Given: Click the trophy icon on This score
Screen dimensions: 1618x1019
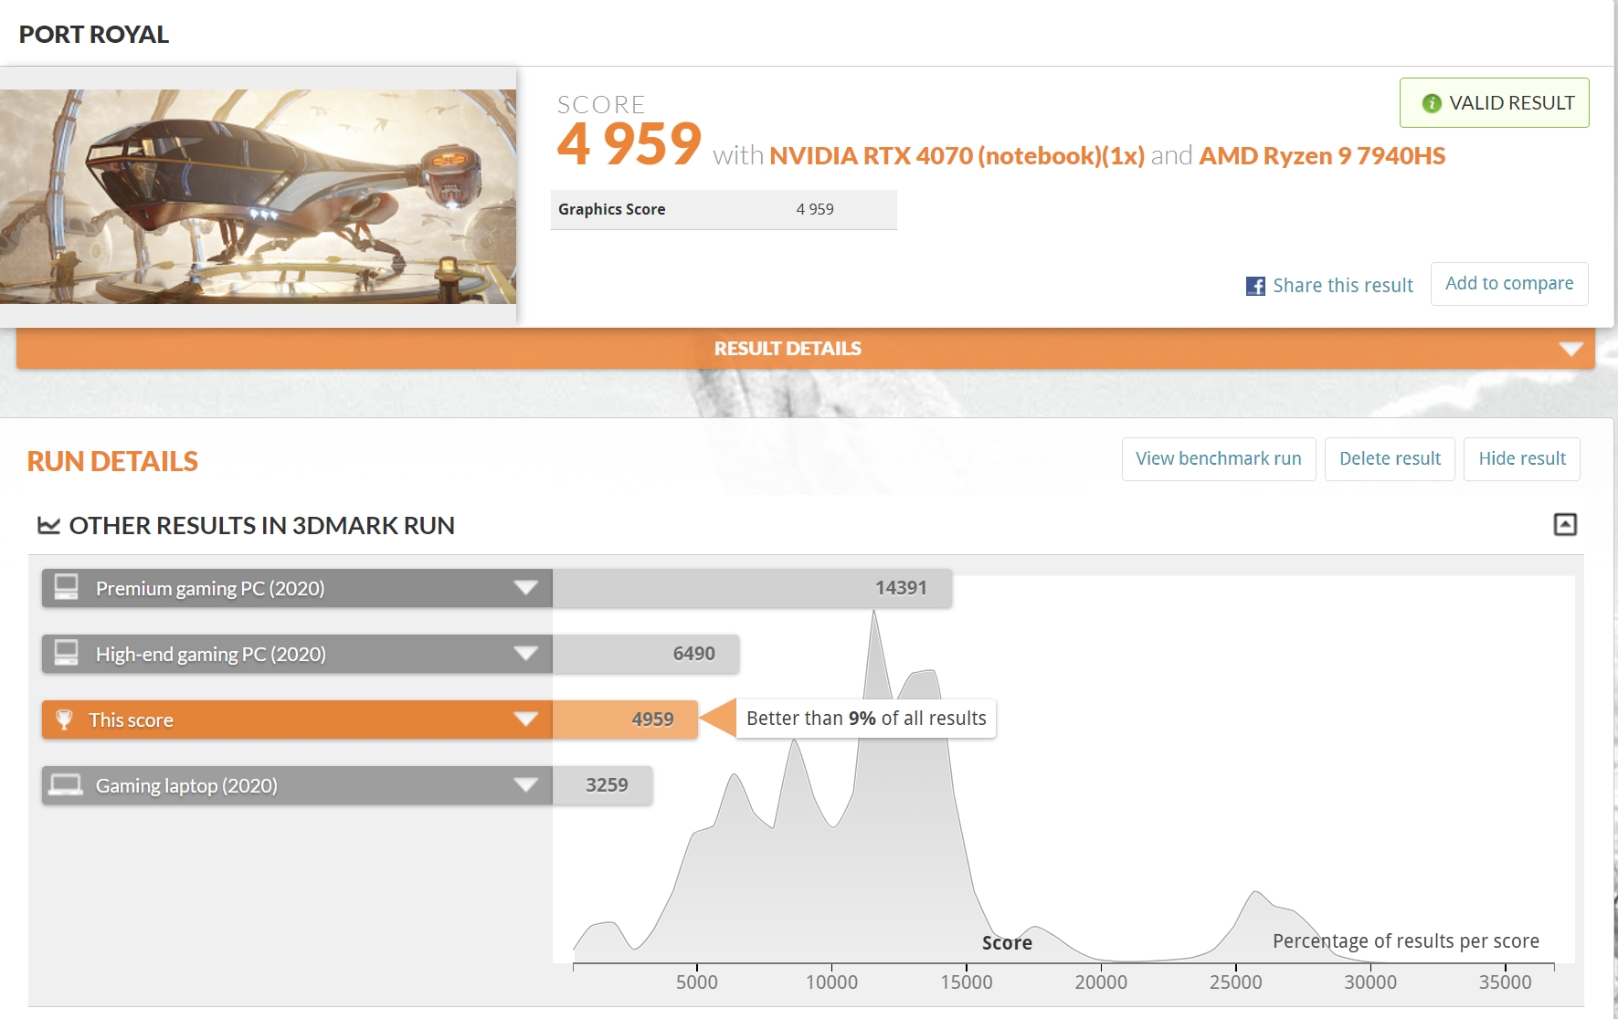Looking at the screenshot, I should pyautogui.click(x=64, y=720).
